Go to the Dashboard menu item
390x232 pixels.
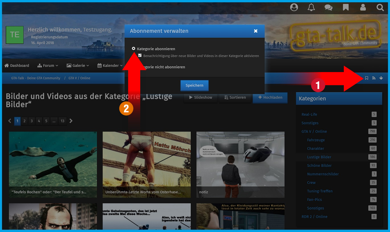pos(17,65)
